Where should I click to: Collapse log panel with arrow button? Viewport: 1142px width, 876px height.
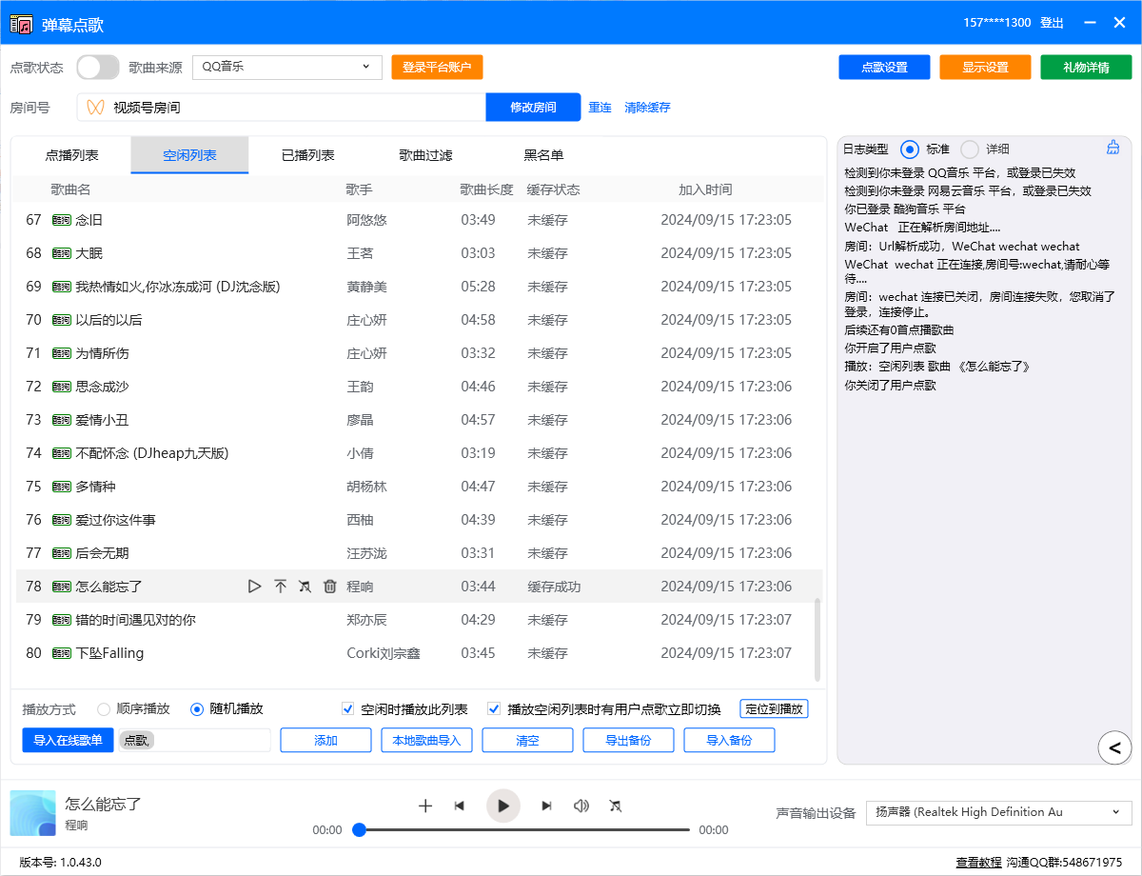(x=1114, y=747)
